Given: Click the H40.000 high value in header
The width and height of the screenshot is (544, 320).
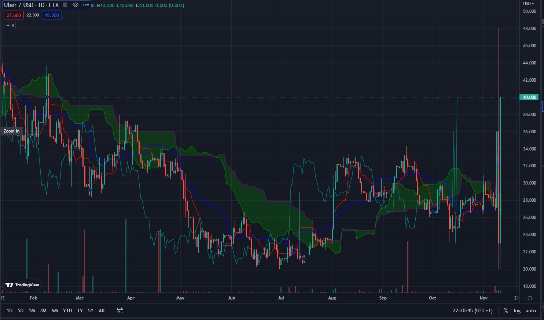Looking at the screenshot, I should (x=106, y=5).
